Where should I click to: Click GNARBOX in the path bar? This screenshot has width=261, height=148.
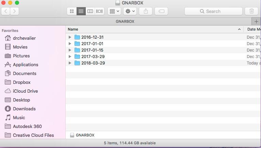82,135
